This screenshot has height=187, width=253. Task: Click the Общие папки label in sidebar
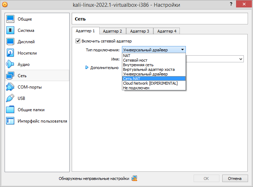point(31,110)
